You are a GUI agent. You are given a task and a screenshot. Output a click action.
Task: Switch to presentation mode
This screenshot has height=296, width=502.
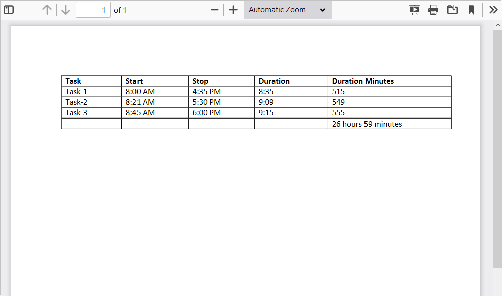[x=415, y=10]
